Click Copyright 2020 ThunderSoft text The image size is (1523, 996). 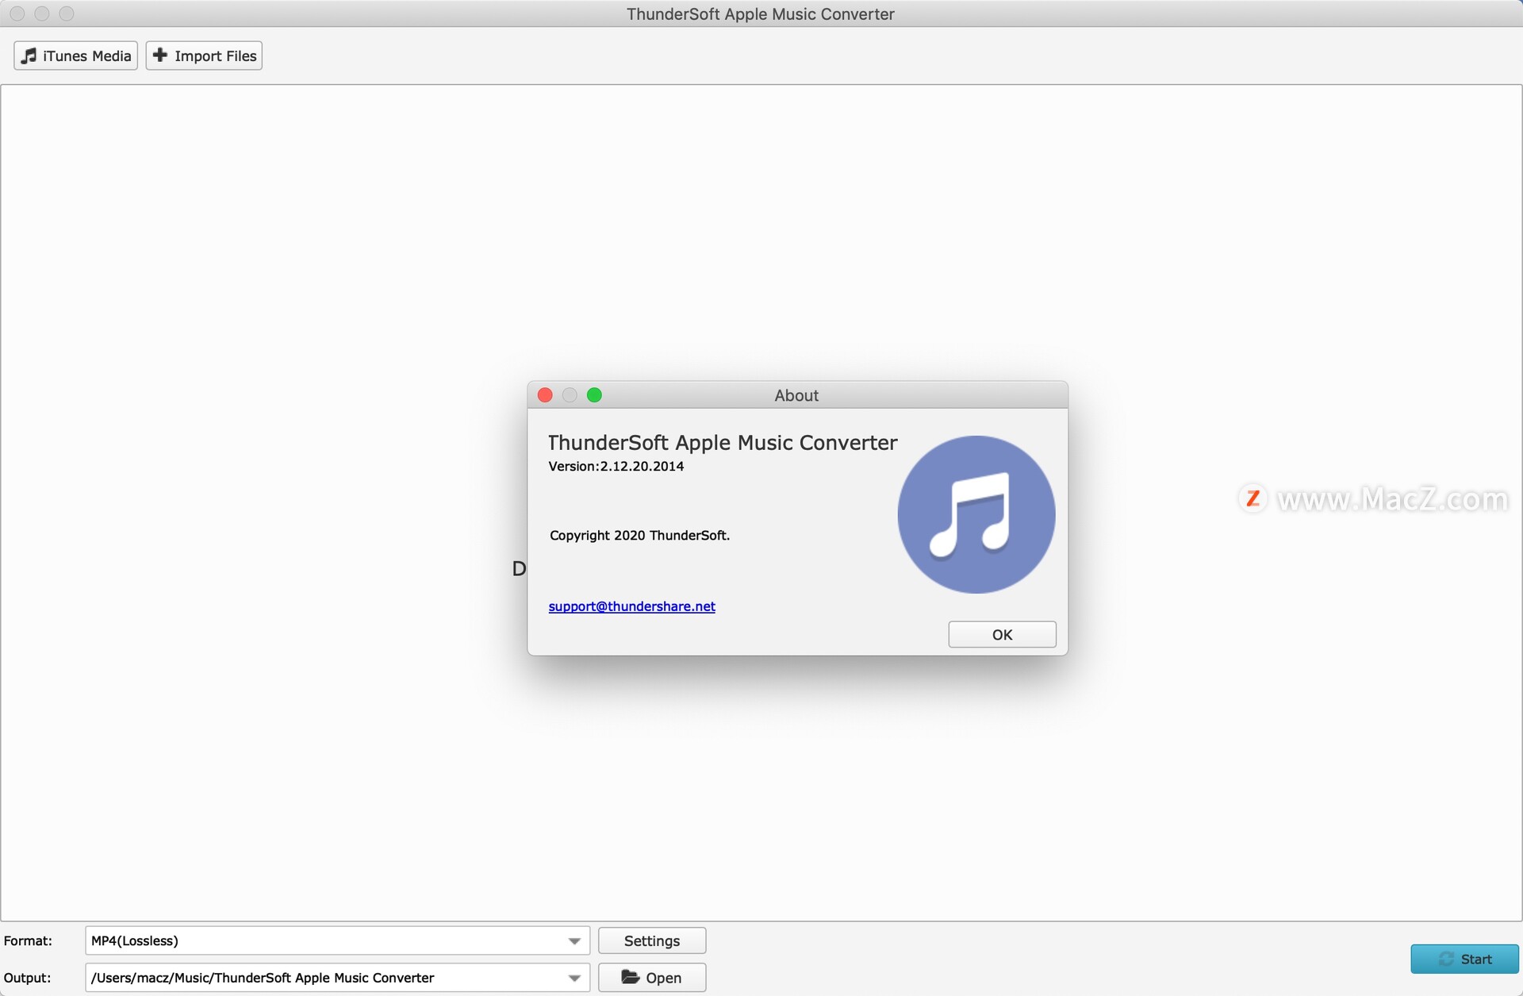pos(639,536)
